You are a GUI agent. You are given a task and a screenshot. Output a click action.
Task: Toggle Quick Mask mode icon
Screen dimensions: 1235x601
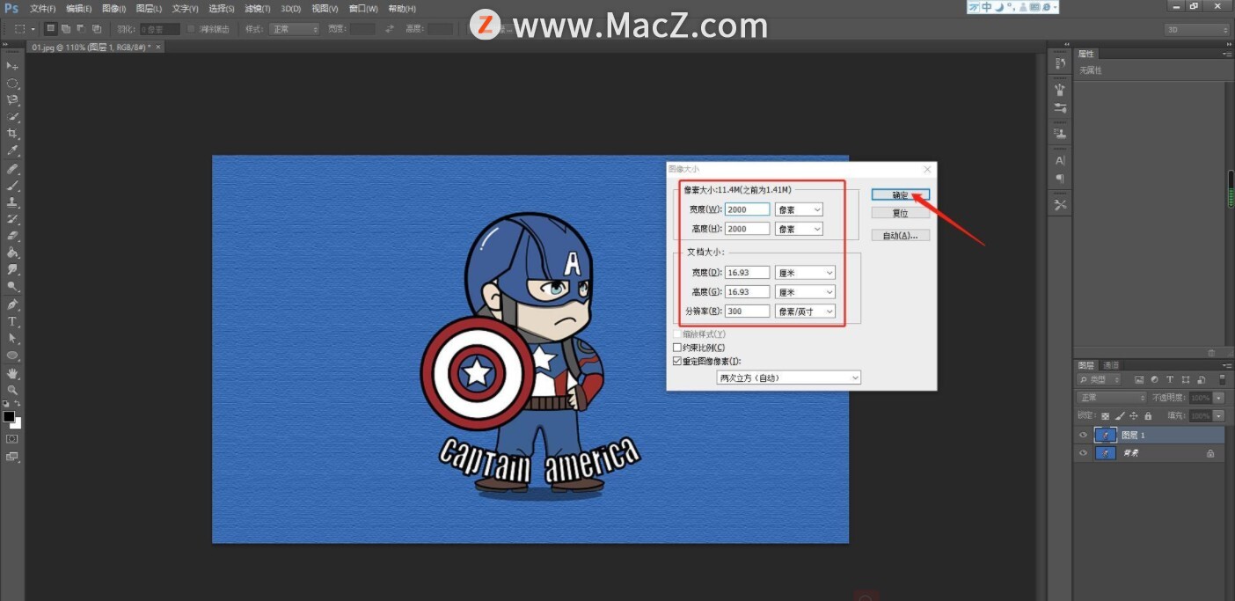[x=12, y=438]
